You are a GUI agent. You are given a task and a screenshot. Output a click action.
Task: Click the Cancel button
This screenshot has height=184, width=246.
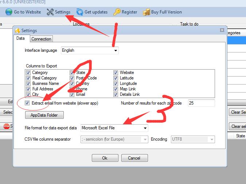click(134, 158)
